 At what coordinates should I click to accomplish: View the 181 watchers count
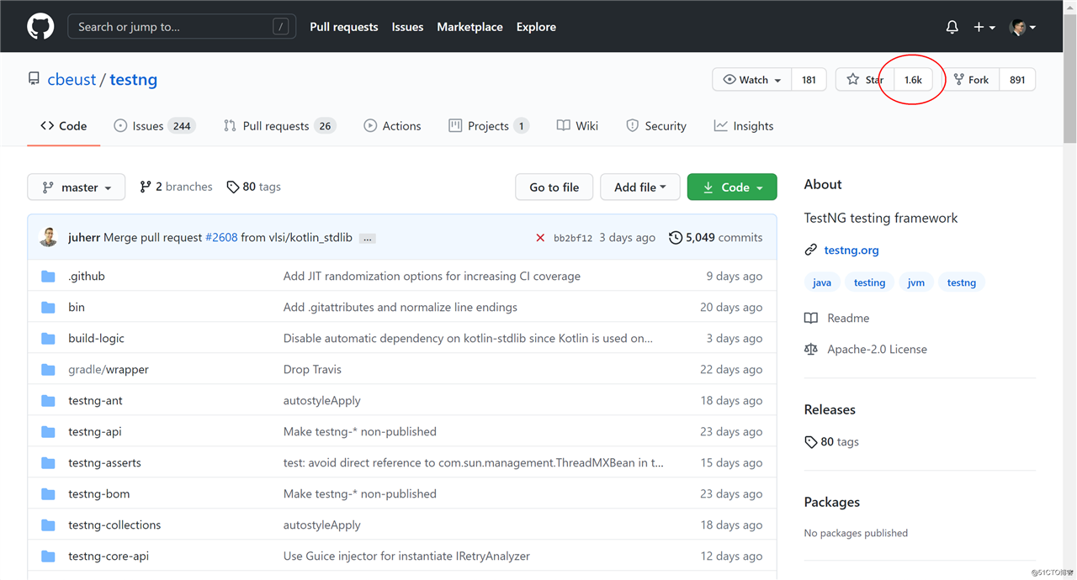pyautogui.click(x=809, y=80)
